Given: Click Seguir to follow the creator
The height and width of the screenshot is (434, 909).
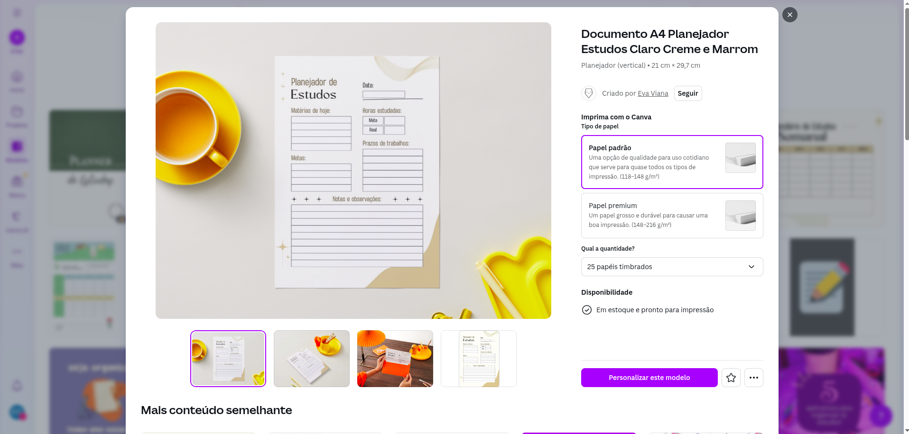Looking at the screenshot, I should (x=687, y=93).
